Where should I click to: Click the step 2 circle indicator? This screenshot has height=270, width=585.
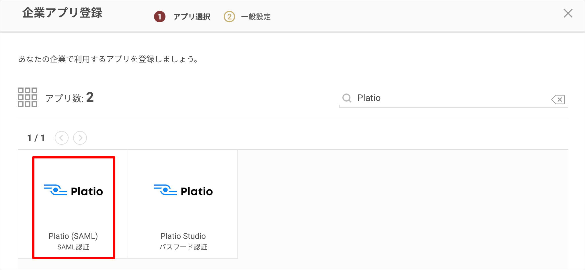(229, 17)
